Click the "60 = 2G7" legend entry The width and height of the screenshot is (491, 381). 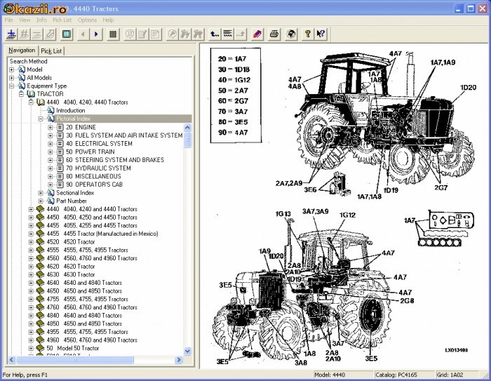click(233, 101)
